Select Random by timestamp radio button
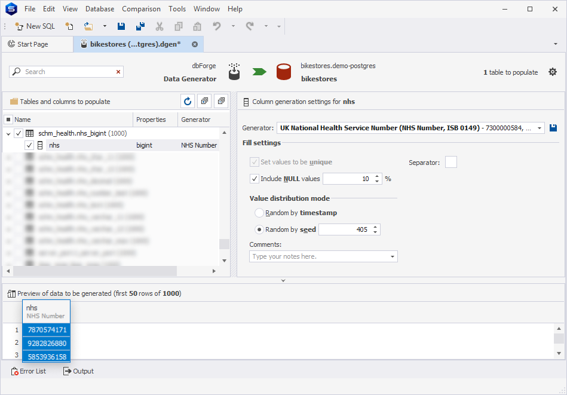The width and height of the screenshot is (567, 395). pos(259,213)
